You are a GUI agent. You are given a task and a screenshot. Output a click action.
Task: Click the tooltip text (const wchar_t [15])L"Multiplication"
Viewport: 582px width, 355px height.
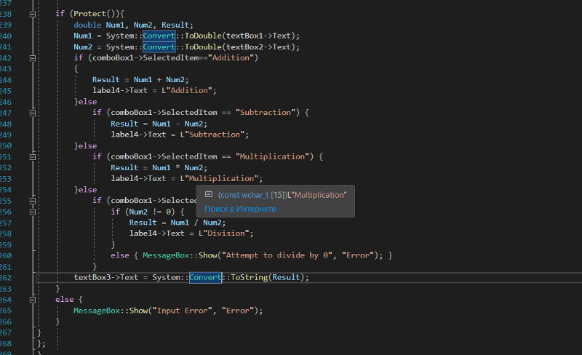(x=282, y=195)
